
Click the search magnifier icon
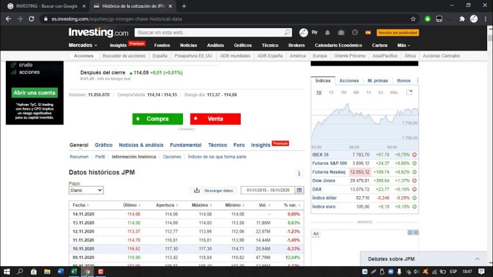[x=286, y=32]
